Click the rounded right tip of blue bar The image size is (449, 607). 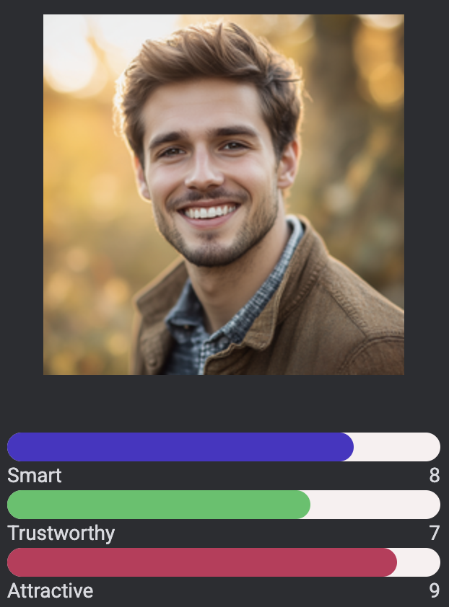coord(346,447)
